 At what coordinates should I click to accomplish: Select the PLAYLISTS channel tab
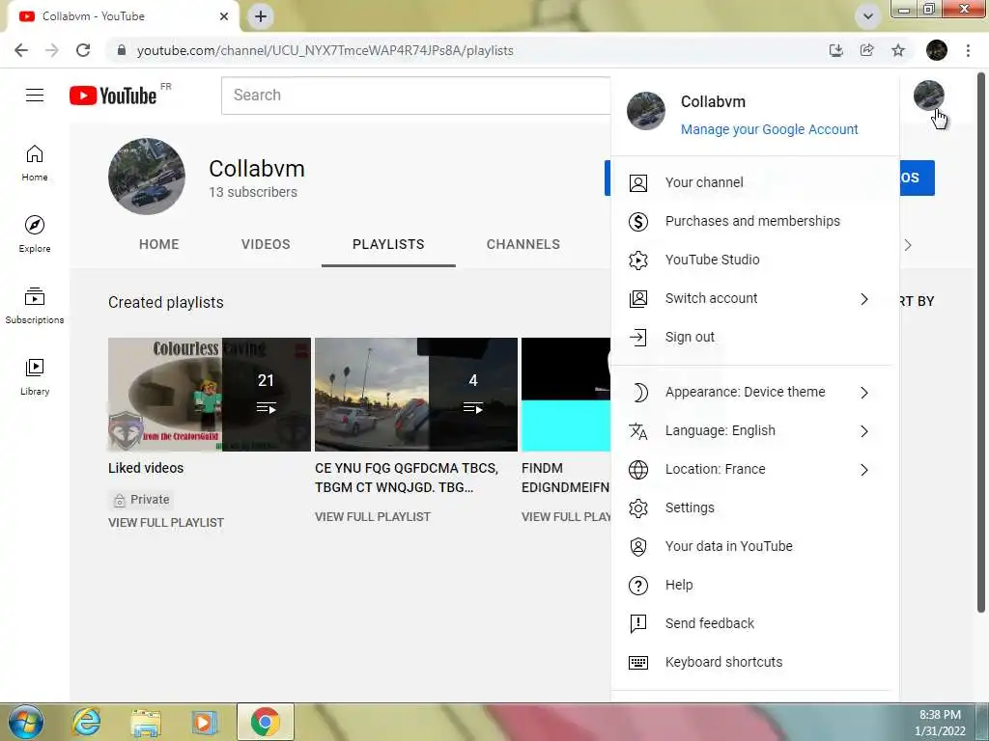click(388, 244)
